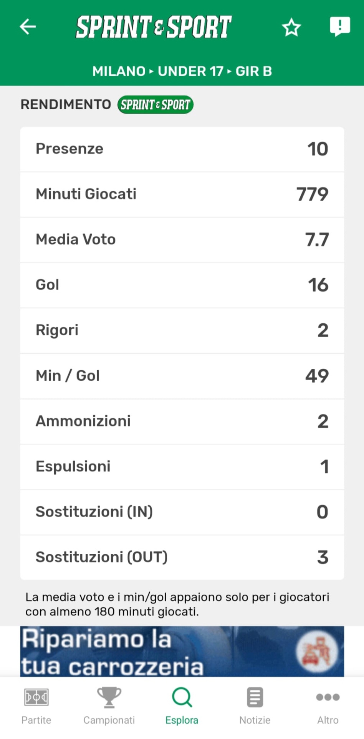Screen dimensions: 364x739
Task: Tap the Sostituzioni (OUT) row
Action: pyautogui.click(x=182, y=557)
